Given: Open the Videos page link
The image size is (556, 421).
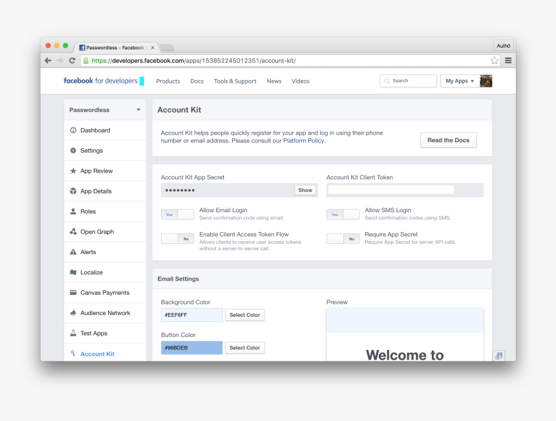Looking at the screenshot, I should click(301, 81).
